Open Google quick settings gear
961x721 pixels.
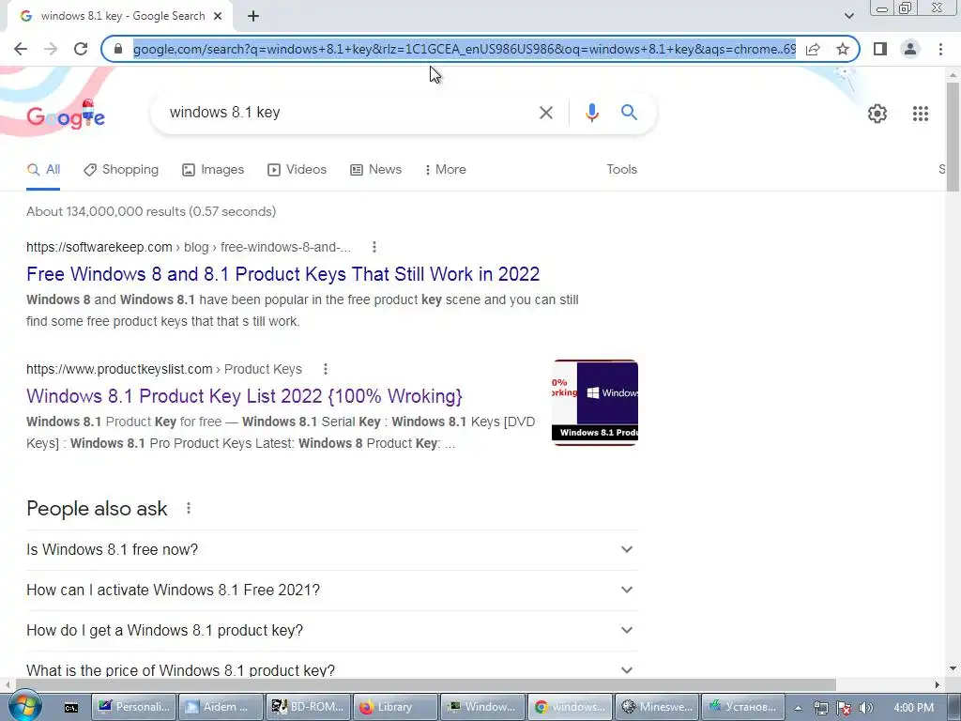[x=877, y=114]
